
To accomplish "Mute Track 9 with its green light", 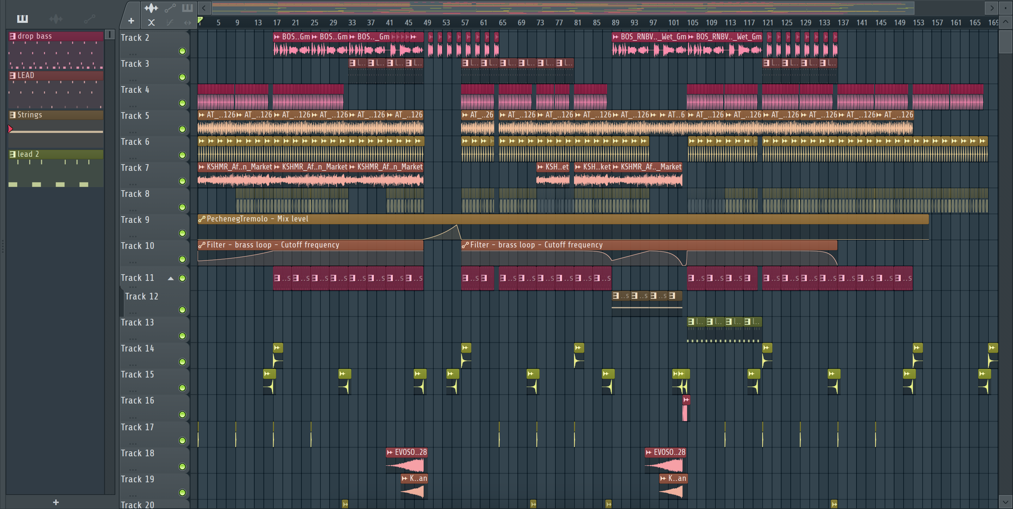I will (x=182, y=233).
